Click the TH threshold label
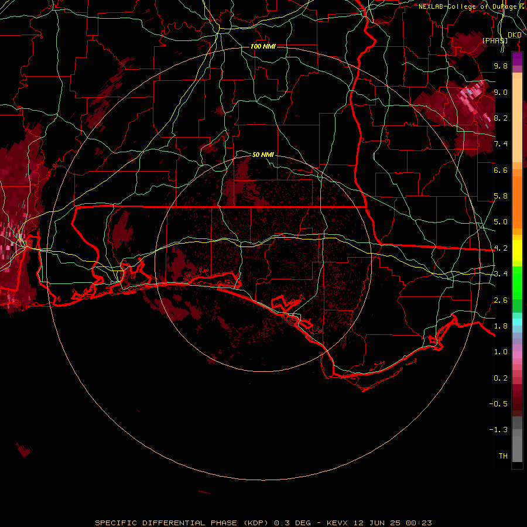Image resolution: width=527 pixels, height=527 pixels. tap(503, 456)
